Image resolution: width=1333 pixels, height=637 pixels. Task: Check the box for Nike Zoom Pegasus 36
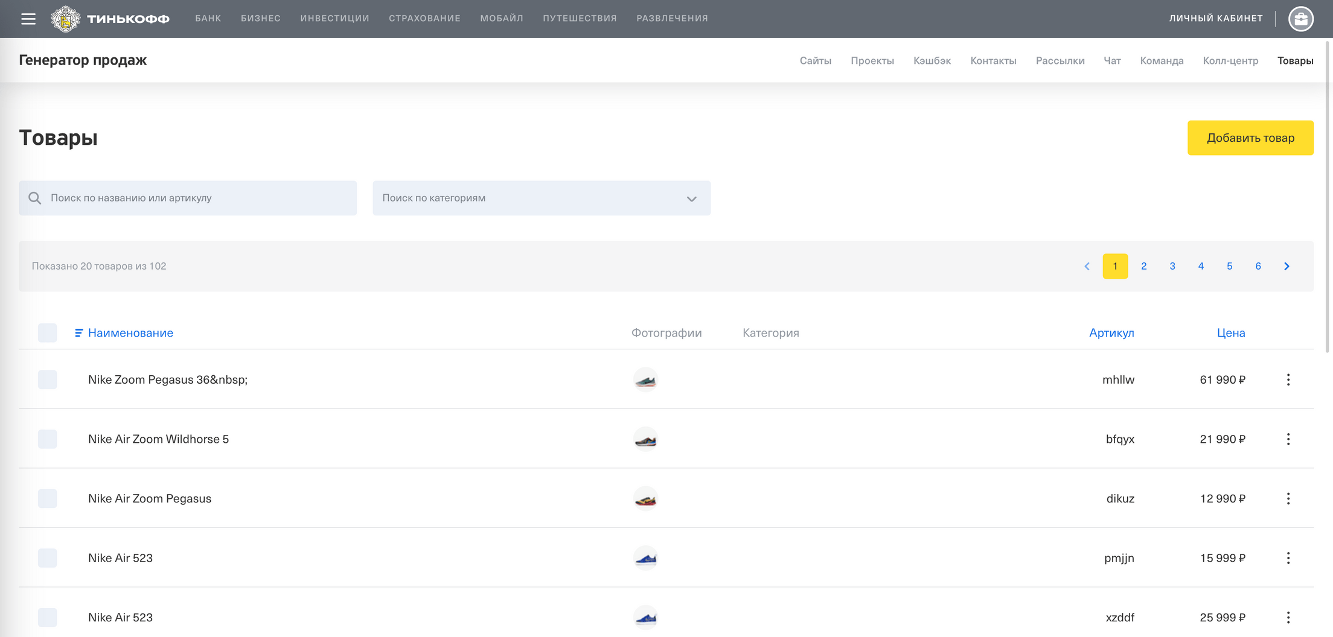[48, 379]
